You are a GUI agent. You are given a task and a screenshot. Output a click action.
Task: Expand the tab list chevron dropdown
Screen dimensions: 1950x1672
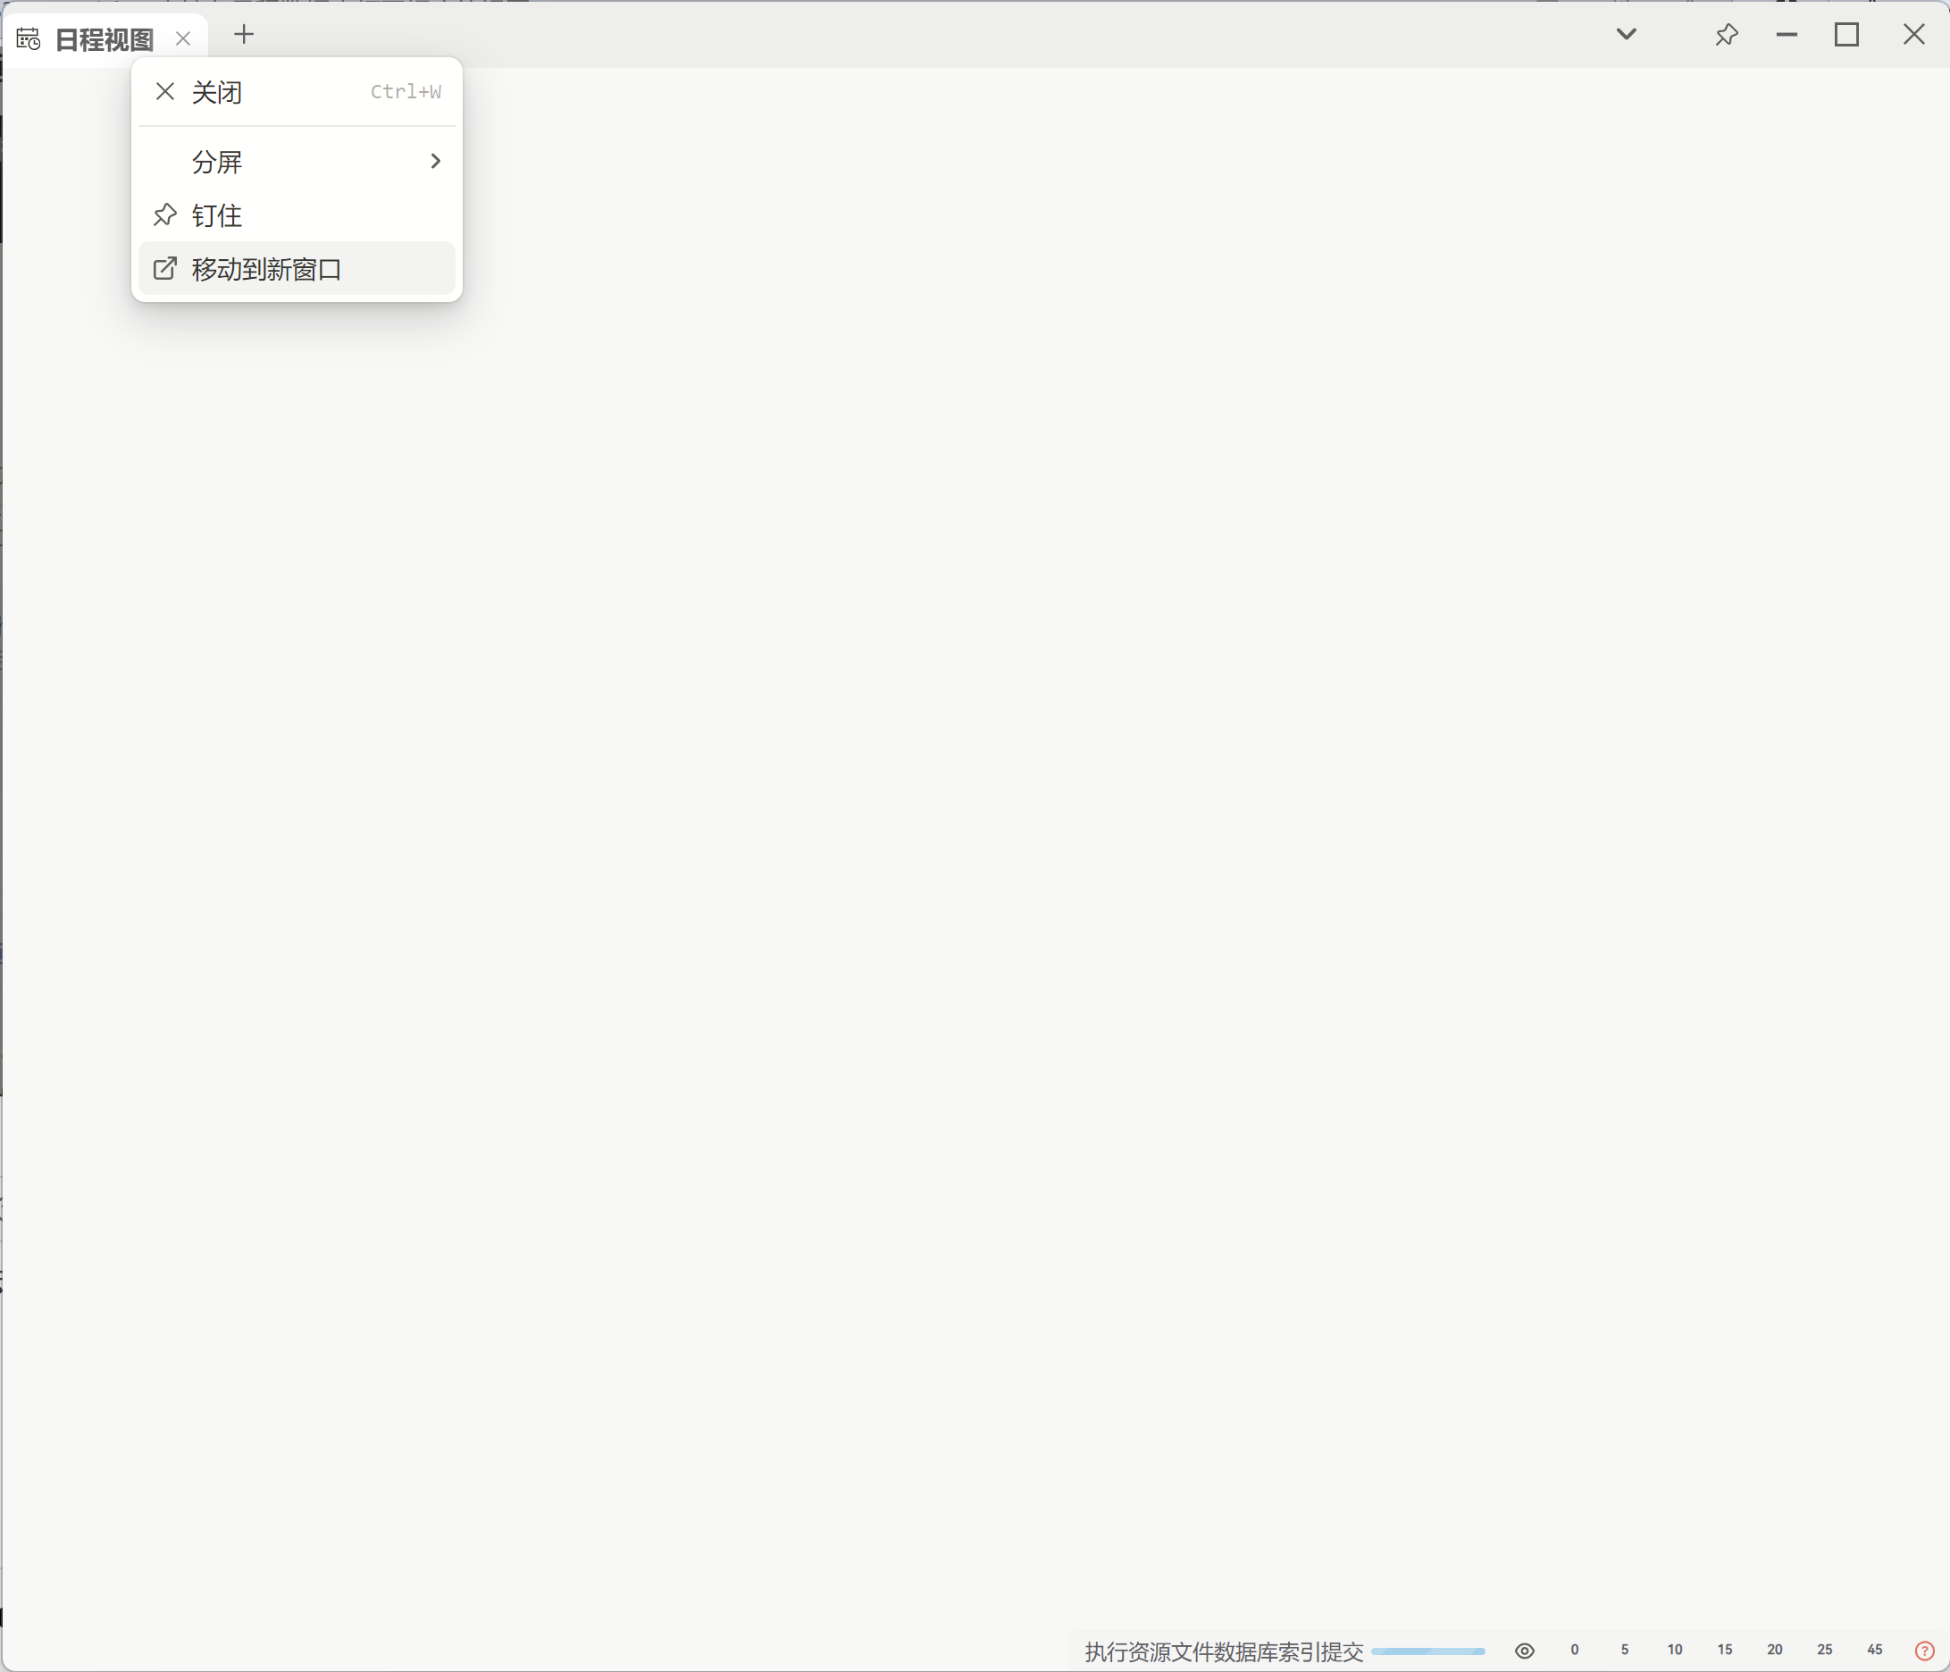click(1627, 35)
